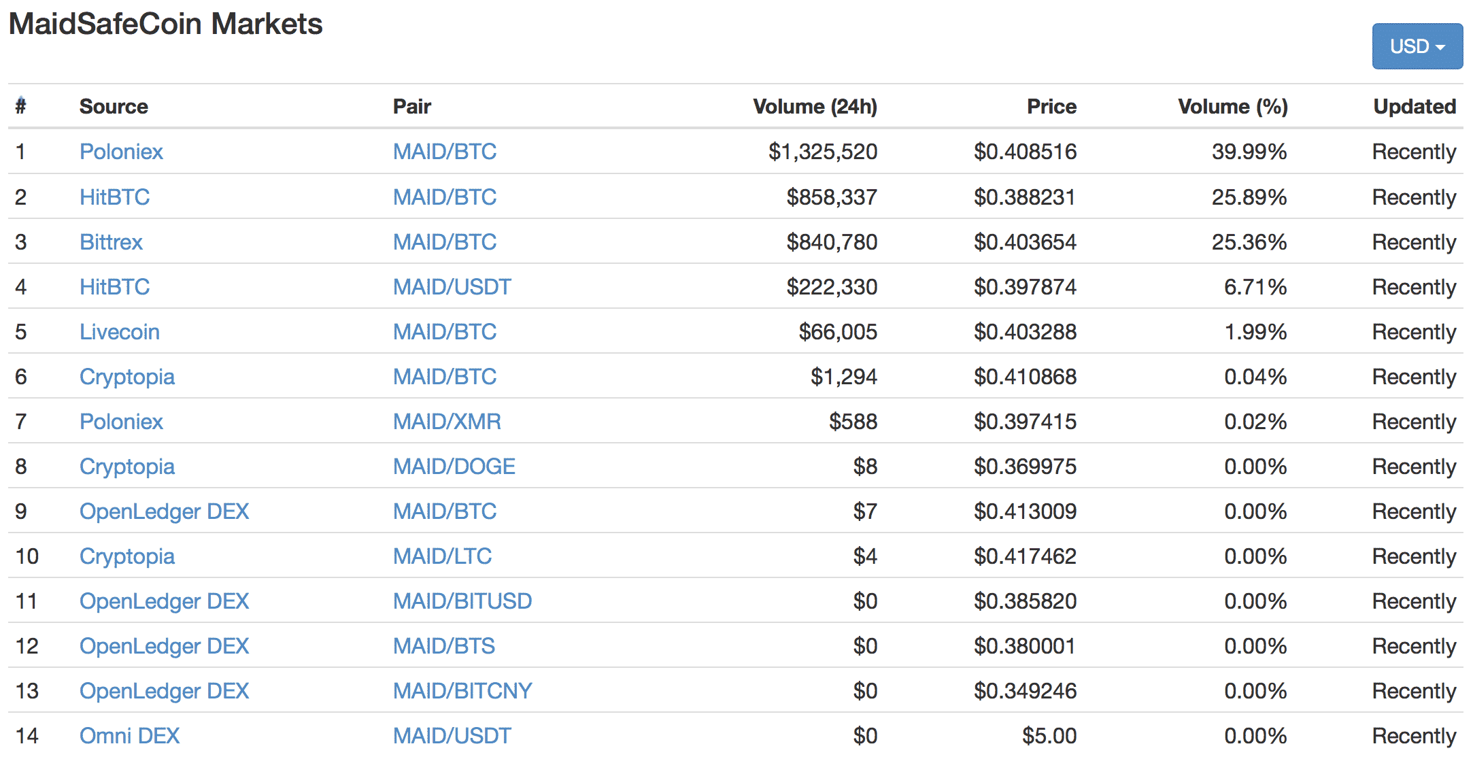Screen dimensions: 1473x759
Task: Open the Omni DEX source link
Action: click(129, 735)
